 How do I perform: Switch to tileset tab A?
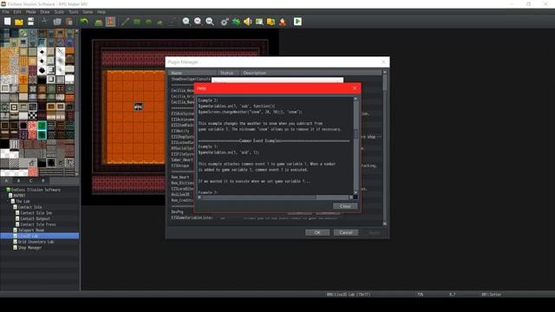pos(6,181)
